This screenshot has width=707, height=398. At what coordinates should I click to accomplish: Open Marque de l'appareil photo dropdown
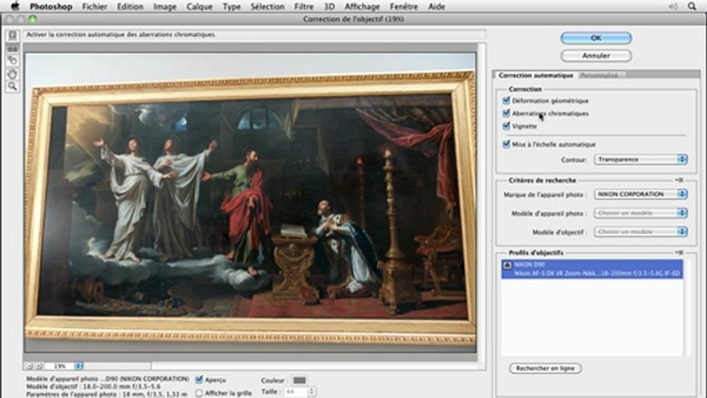(x=641, y=194)
